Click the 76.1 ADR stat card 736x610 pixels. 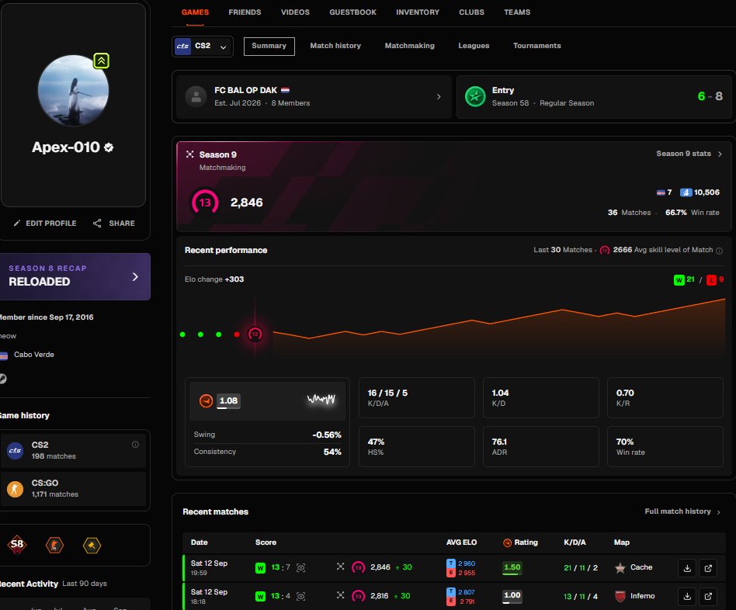point(540,447)
